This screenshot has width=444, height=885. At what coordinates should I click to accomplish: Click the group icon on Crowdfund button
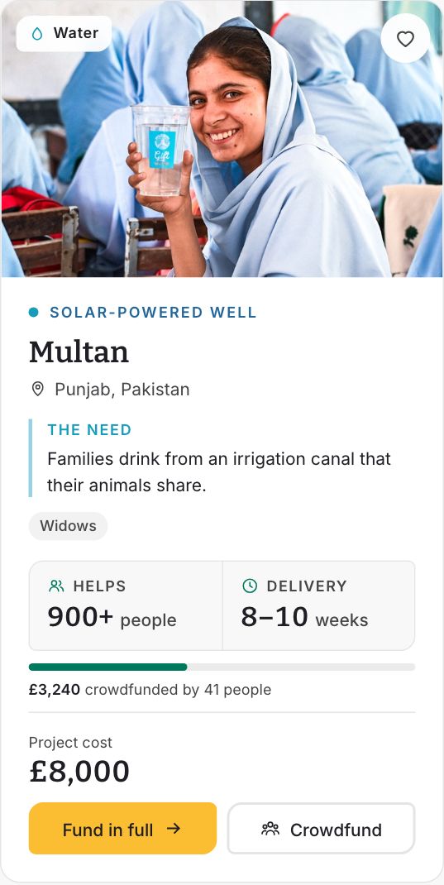tap(270, 829)
